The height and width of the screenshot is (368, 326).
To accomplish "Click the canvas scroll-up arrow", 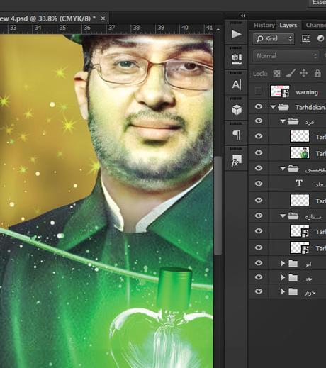I will point(218,30).
